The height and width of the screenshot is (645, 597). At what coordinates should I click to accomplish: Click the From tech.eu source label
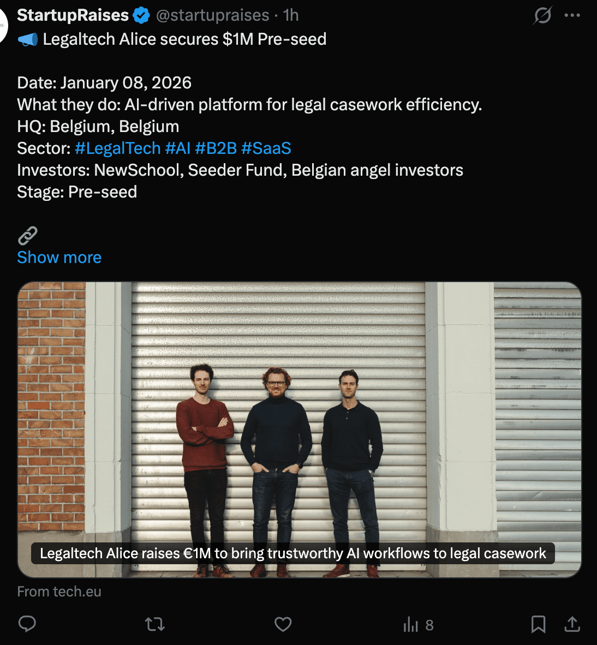[x=59, y=592]
